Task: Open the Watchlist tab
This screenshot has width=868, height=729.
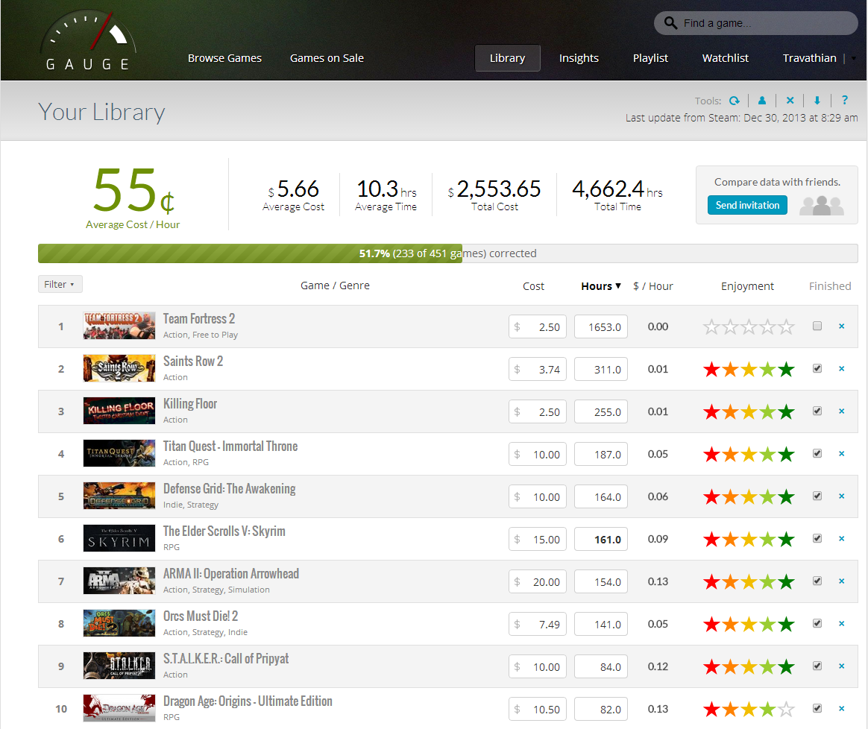Action: (x=725, y=58)
